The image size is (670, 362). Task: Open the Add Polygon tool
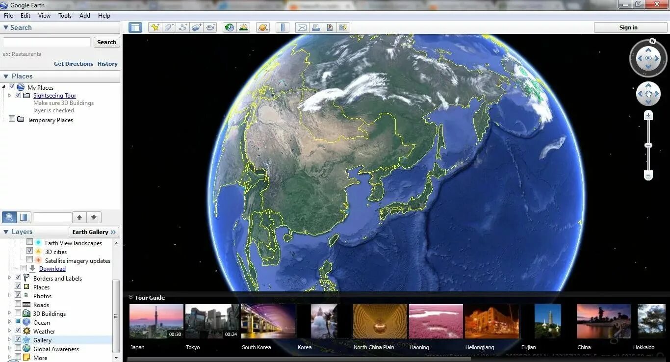coord(168,27)
